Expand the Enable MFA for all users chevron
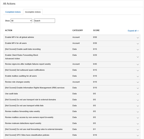 pos(138,44)
